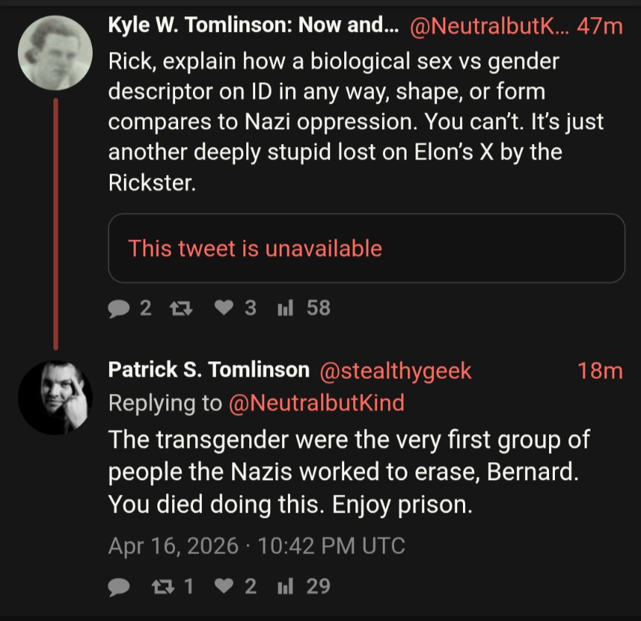The image size is (641, 621).
Task: Click the This tweet is unavailable box
Action: coord(366,248)
